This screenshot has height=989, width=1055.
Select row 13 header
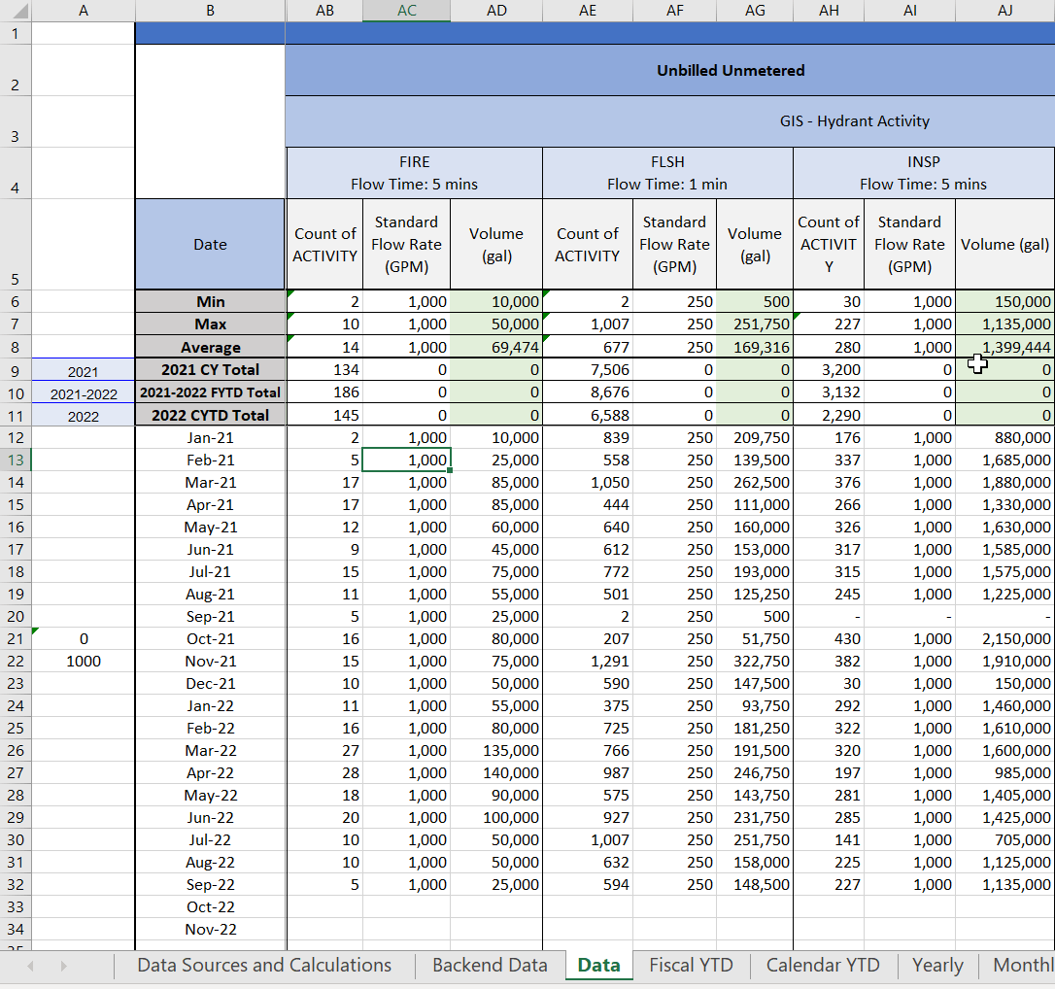point(16,460)
